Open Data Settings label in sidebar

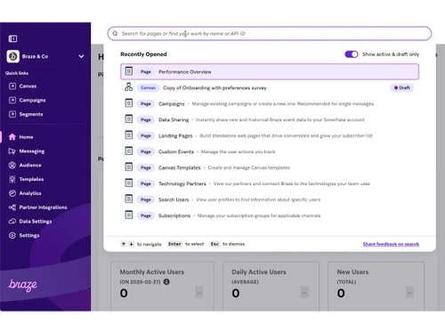coord(36,221)
